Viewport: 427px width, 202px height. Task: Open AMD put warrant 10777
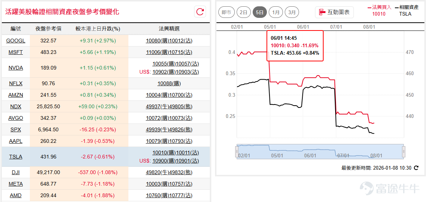(181, 195)
